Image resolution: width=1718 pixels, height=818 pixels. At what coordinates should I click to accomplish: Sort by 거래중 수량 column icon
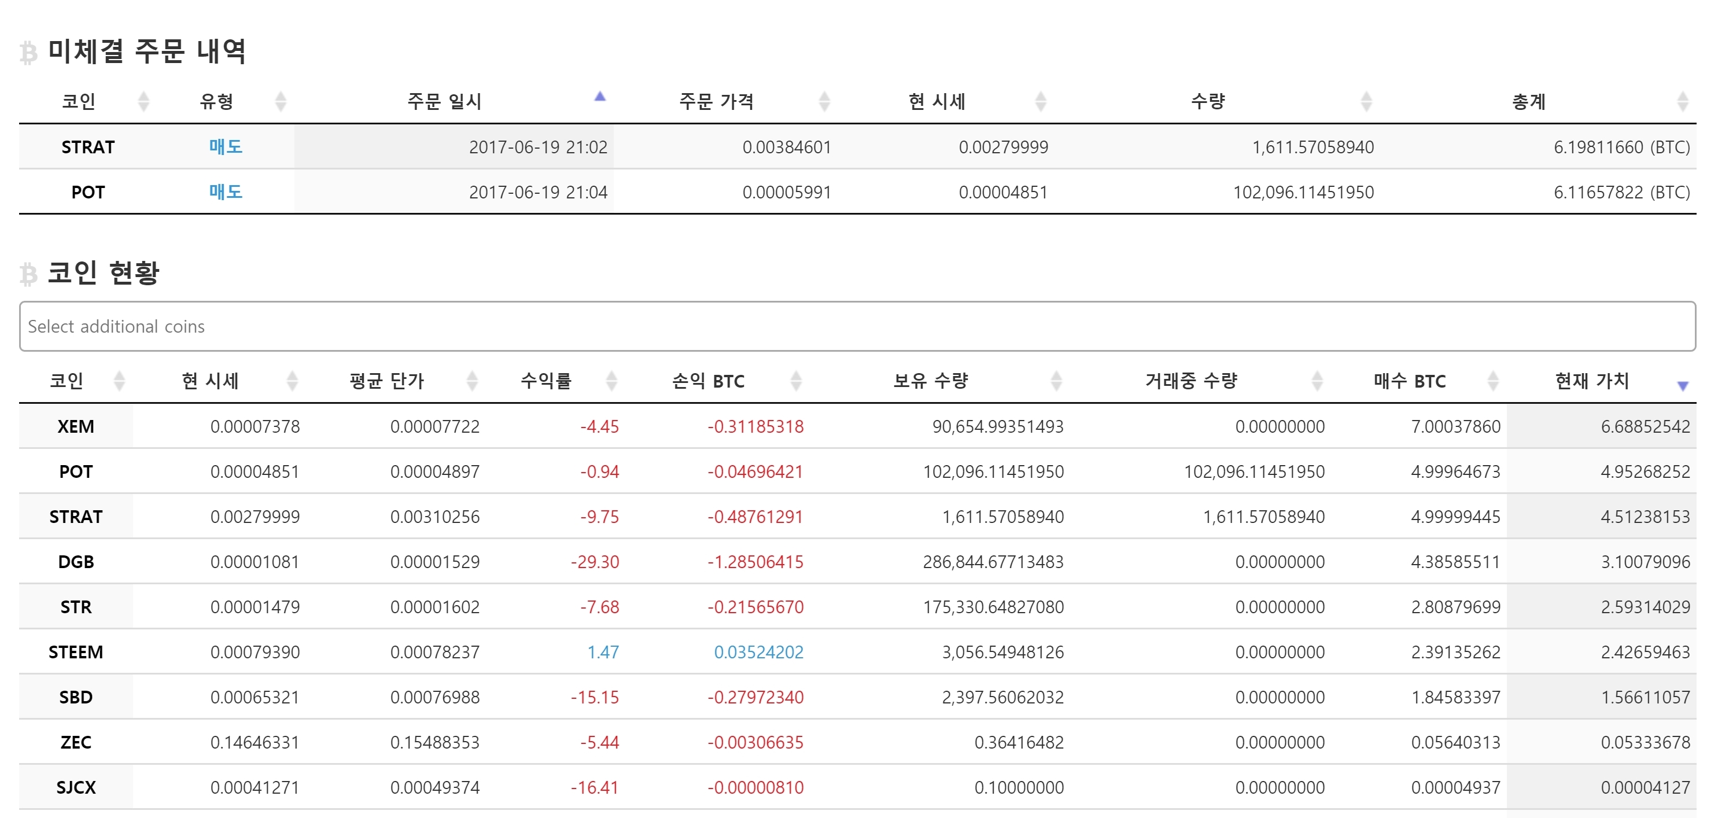1317,381
